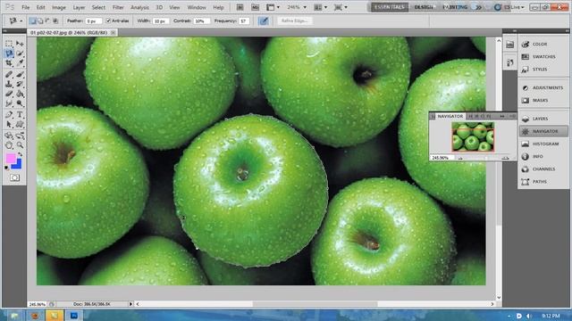The image size is (572, 321).
Task: Select the Spot Healing Brush tool
Action: click(9, 75)
